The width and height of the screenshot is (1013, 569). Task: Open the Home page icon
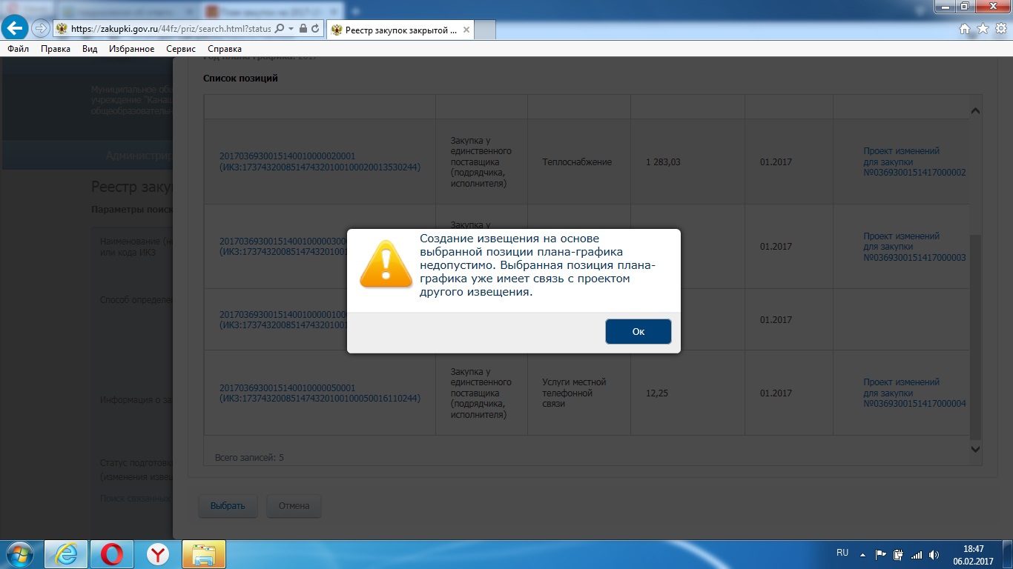[x=965, y=29]
